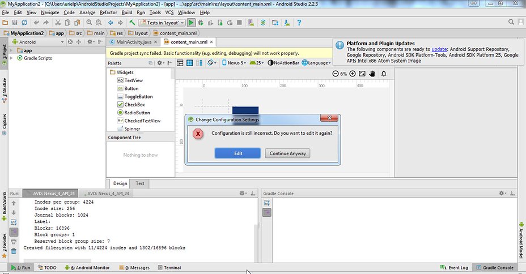This screenshot has height=274, width=526.
Task: Open the File menu
Action: [x=6, y=12]
